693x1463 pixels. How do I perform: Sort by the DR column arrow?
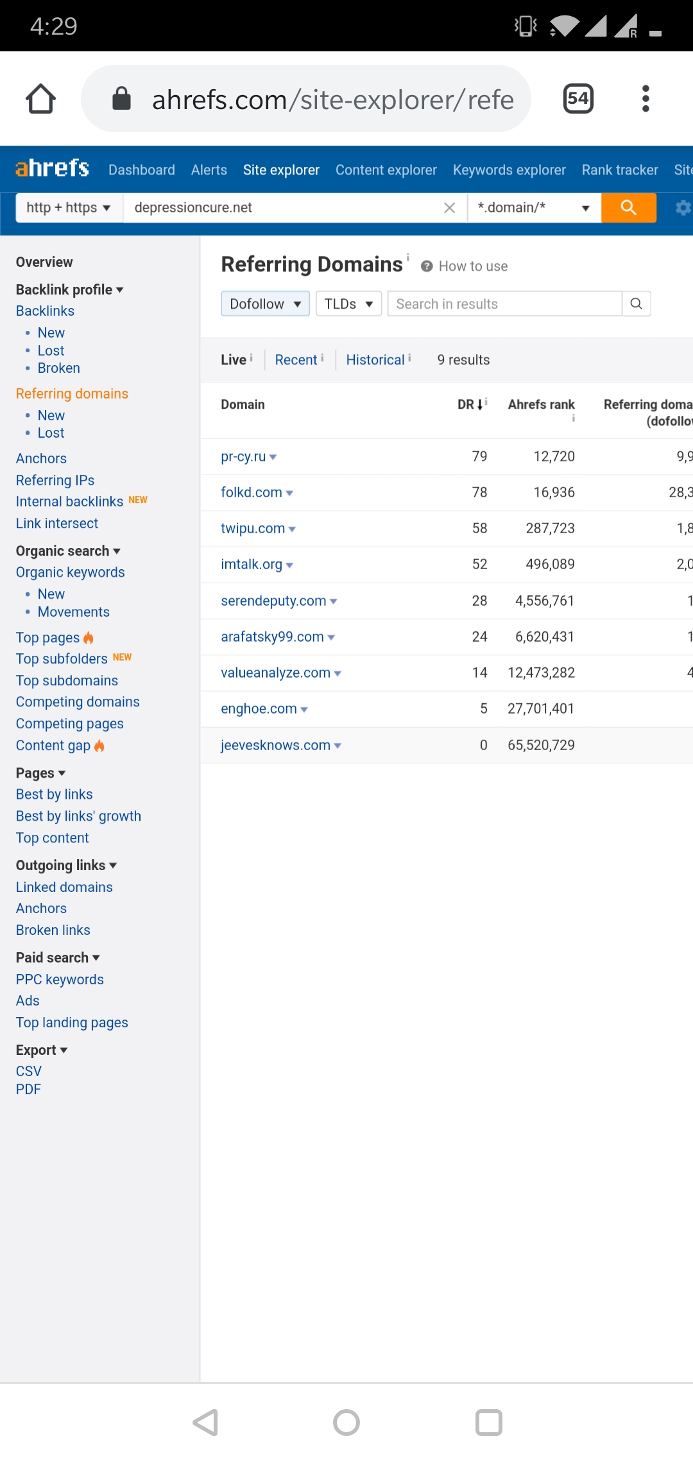(x=480, y=405)
